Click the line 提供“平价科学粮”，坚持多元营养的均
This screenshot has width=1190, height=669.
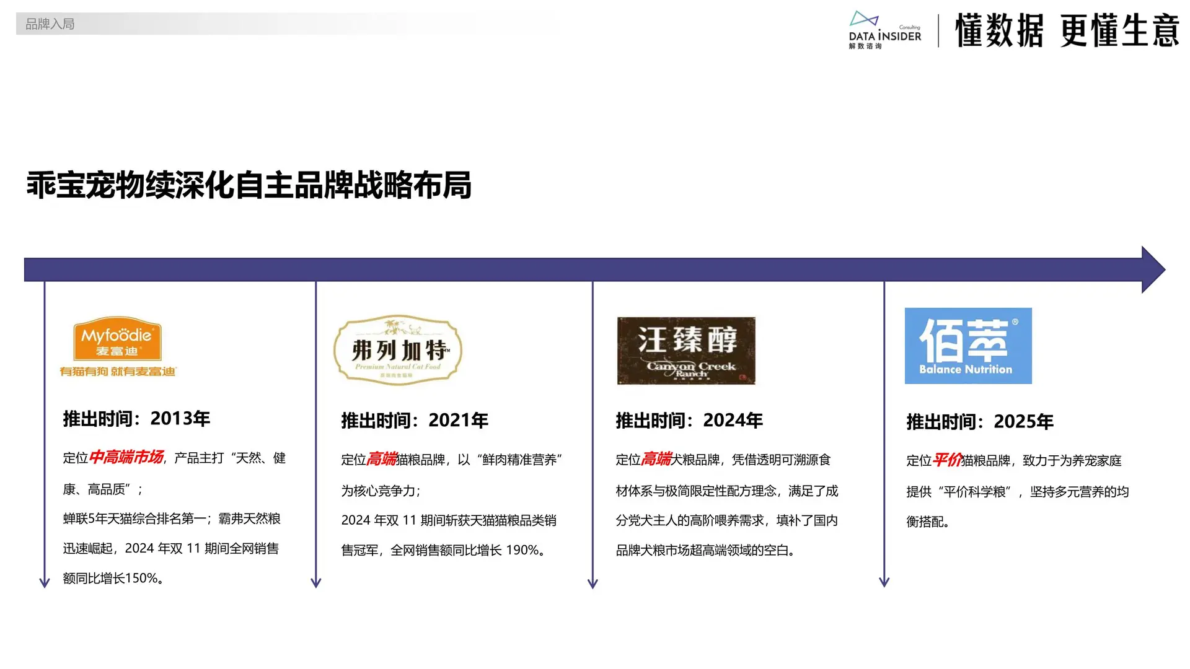(1018, 492)
